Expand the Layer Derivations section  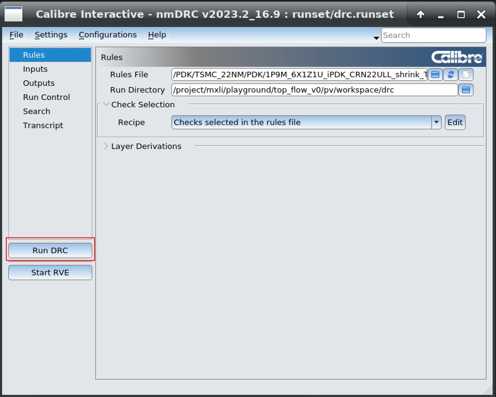[106, 146]
